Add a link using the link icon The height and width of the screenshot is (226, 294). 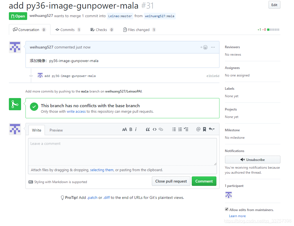pyautogui.click(x=161, y=129)
